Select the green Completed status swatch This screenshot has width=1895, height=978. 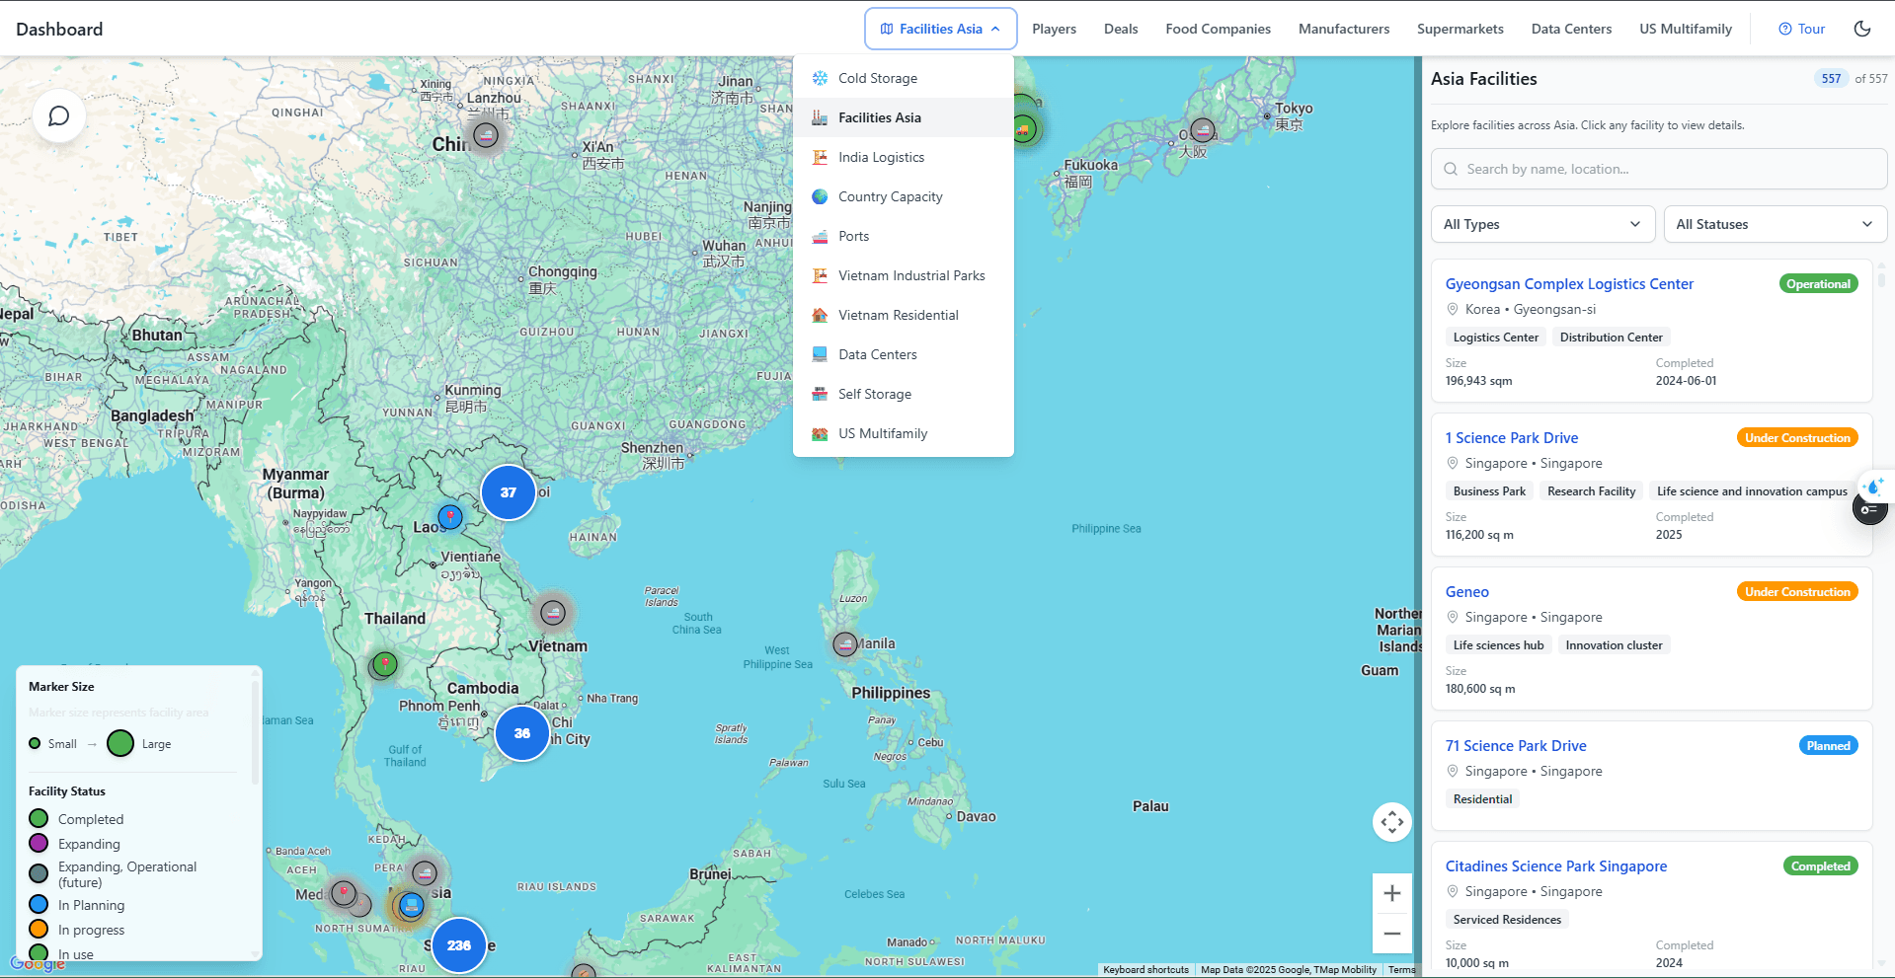click(x=38, y=818)
